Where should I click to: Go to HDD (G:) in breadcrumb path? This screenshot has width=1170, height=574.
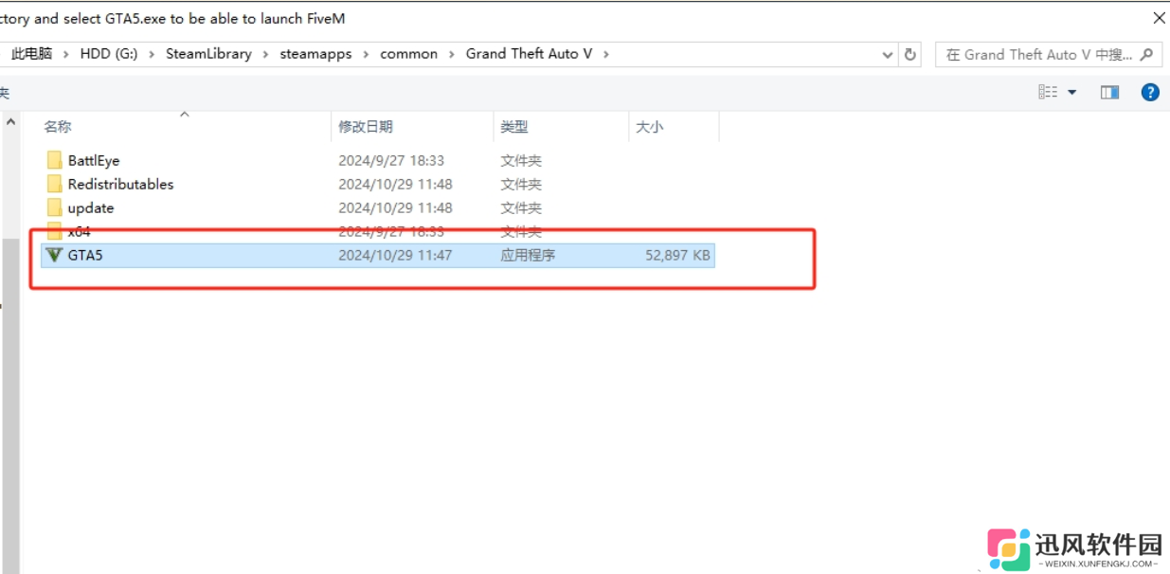[109, 54]
